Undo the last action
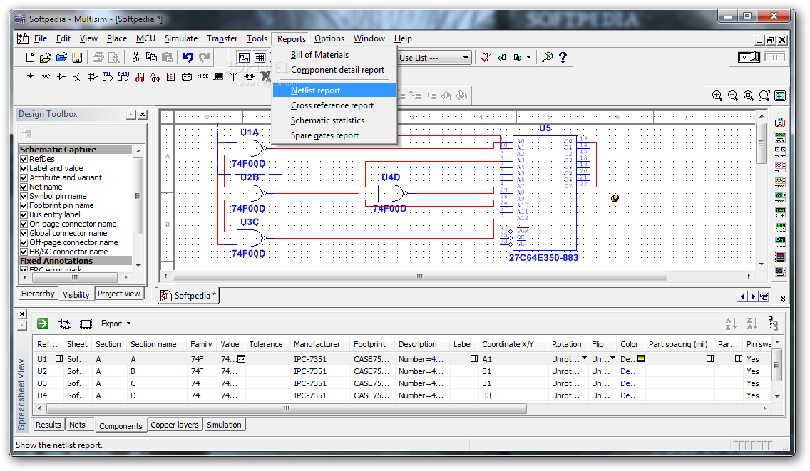This screenshot has width=810, height=471. [188, 57]
